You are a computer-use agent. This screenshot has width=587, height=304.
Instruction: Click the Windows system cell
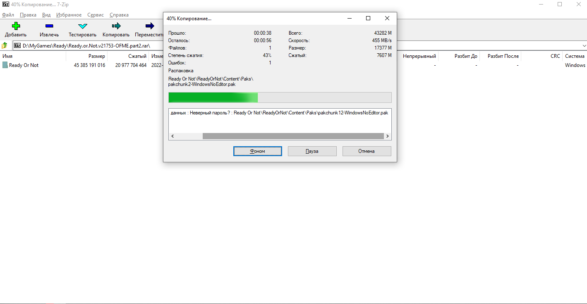coord(575,65)
